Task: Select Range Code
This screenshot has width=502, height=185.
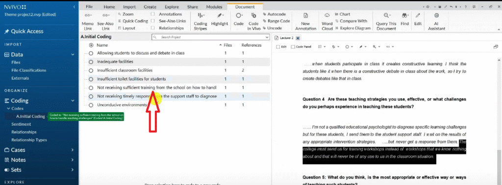Action: click(276, 21)
